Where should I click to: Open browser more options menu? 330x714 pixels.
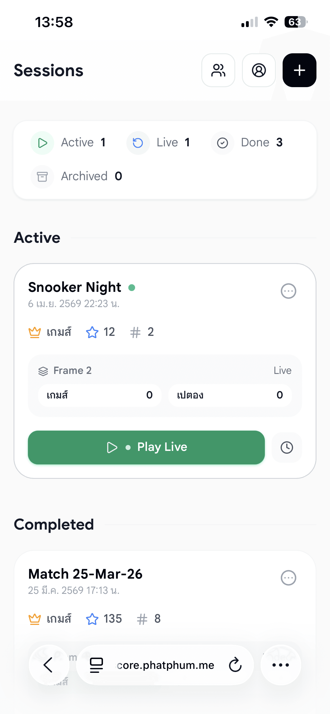[x=281, y=665]
